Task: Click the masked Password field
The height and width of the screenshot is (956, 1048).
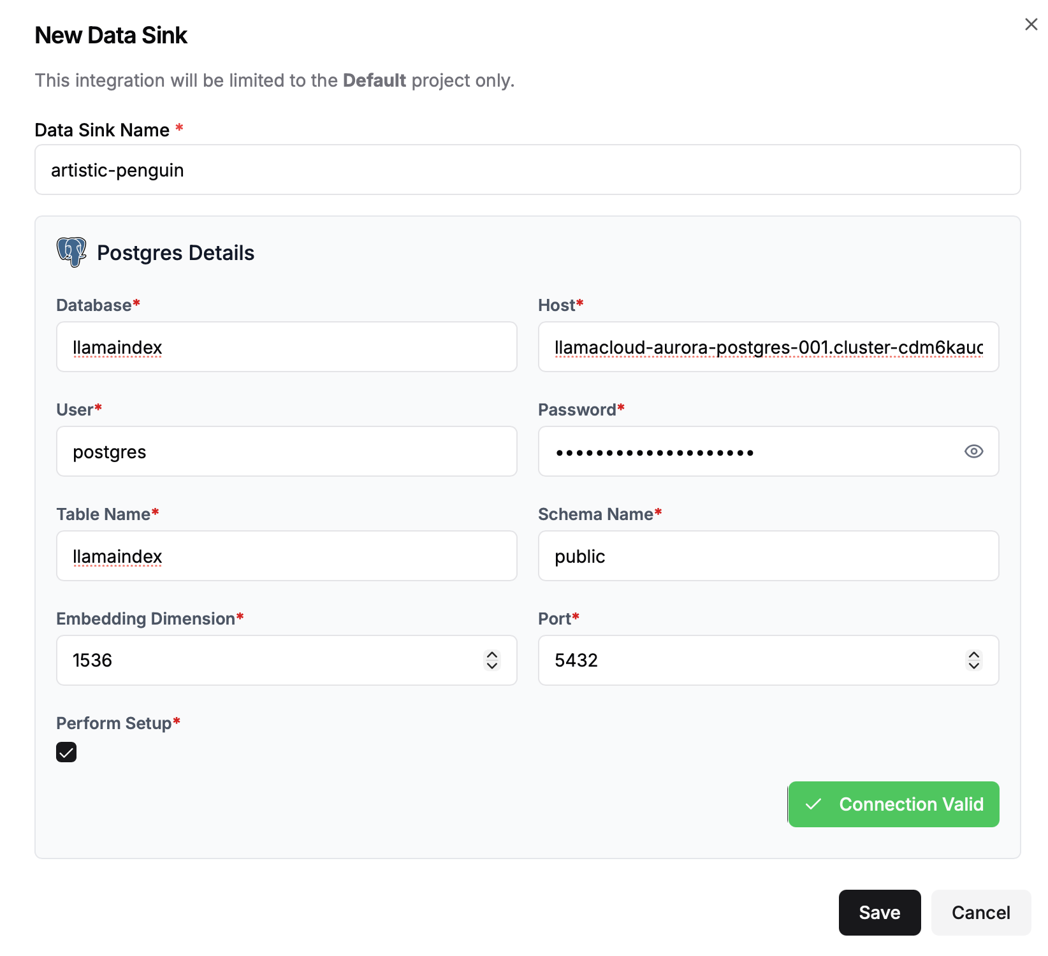Action: point(733,451)
